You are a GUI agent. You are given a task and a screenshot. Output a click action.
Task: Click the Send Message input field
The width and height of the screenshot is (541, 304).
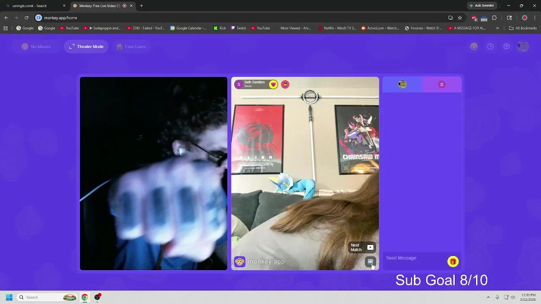click(x=415, y=258)
